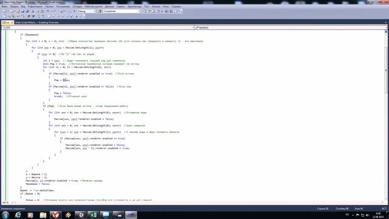Click the 'if (Ряд)' code line
The height and width of the screenshot is (219, 389).
point(49,106)
